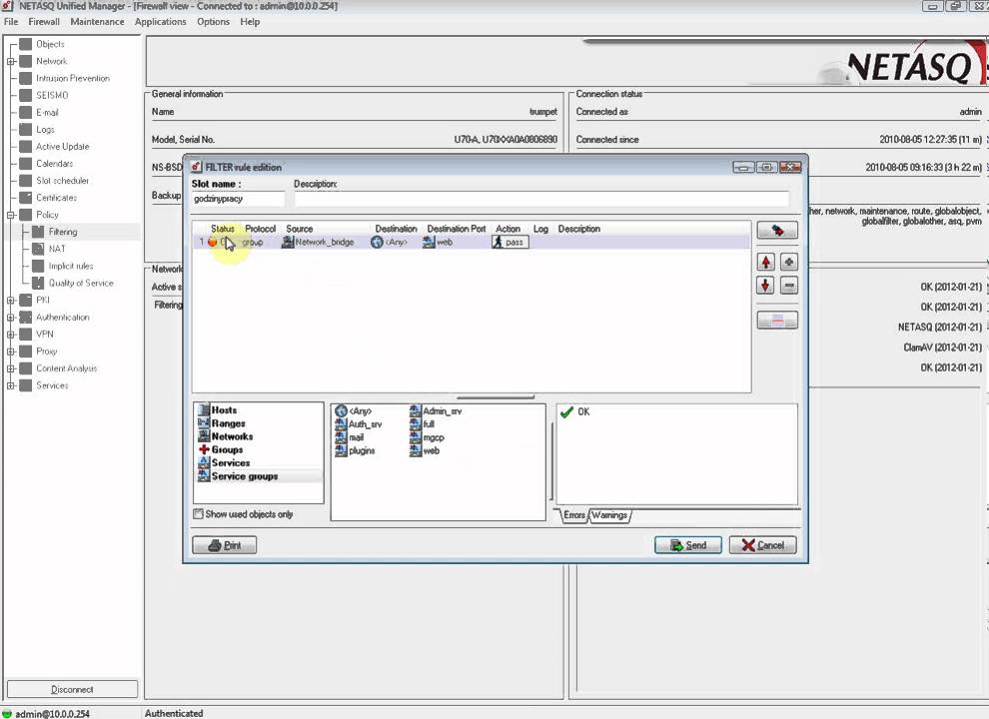Click the Cancel button
This screenshot has height=719, width=989.
[762, 545]
